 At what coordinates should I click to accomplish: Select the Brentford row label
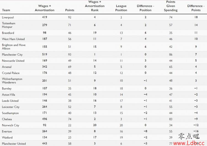[x=8, y=33]
